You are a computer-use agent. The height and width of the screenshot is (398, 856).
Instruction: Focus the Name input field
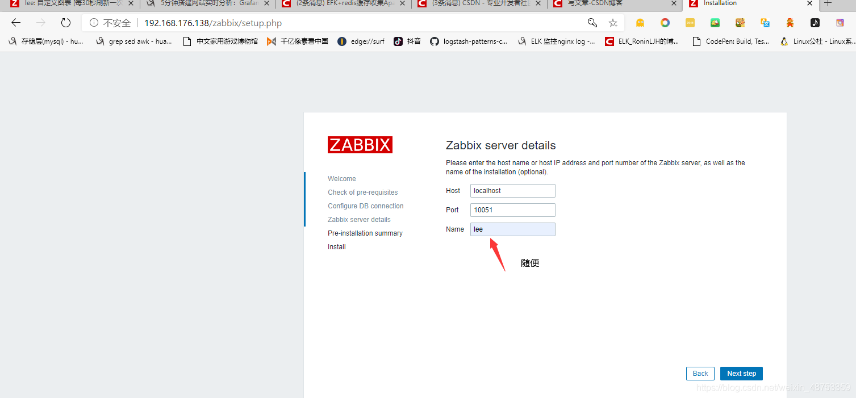[x=512, y=229]
